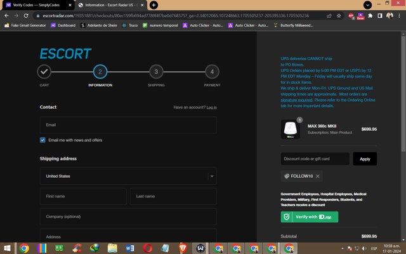Open the share page icon in address bar
406x254 pixels.
pos(329,16)
